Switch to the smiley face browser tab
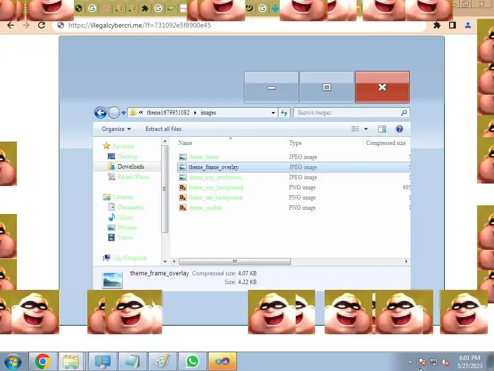The height and width of the screenshot is (371, 494). pos(249,8)
